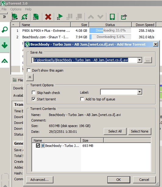Click the Select All button
The height and width of the screenshot is (187, 162).
[x=115, y=131]
